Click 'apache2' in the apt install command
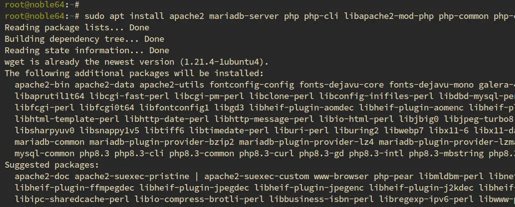Viewport: 515px width, 207px height. click(187, 16)
